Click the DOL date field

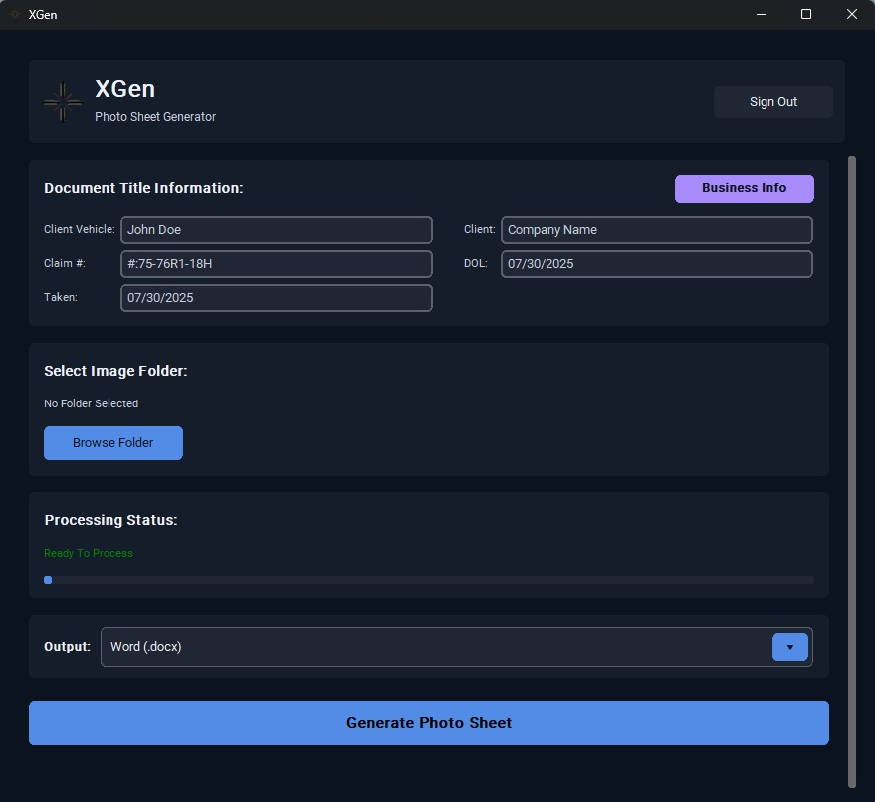coord(656,263)
